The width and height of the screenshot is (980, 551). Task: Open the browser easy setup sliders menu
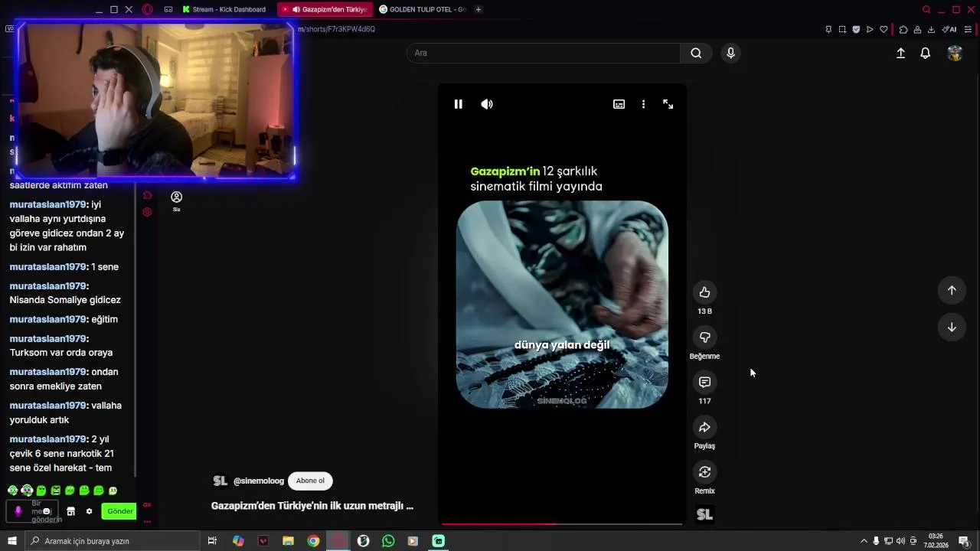pyautogui.click(x=968, y=29)
